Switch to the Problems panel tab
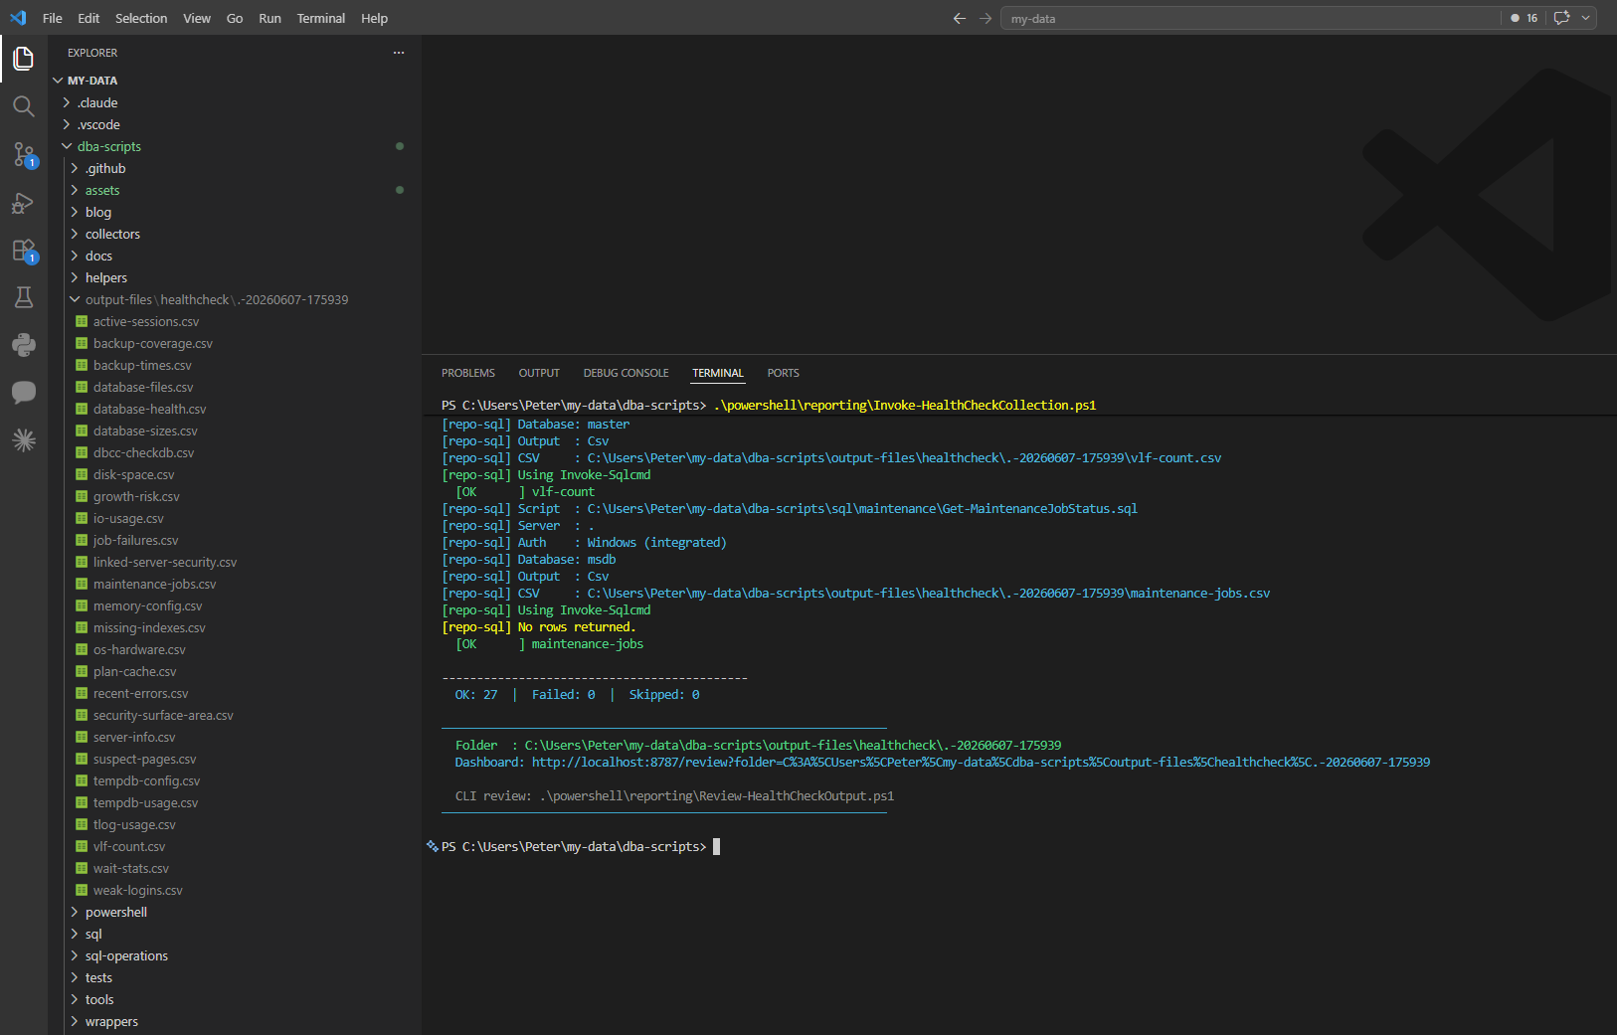The image size is (1617, 1035). 468,373
